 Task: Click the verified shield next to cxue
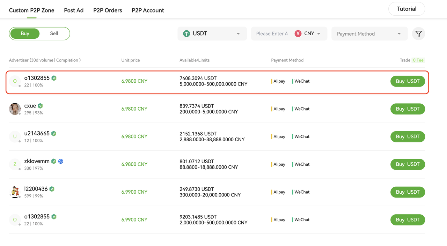tap(41, 106)
